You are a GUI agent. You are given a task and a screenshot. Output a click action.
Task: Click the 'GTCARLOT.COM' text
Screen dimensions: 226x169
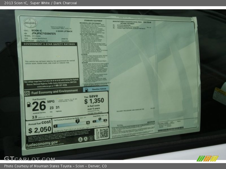coord(29,159)
